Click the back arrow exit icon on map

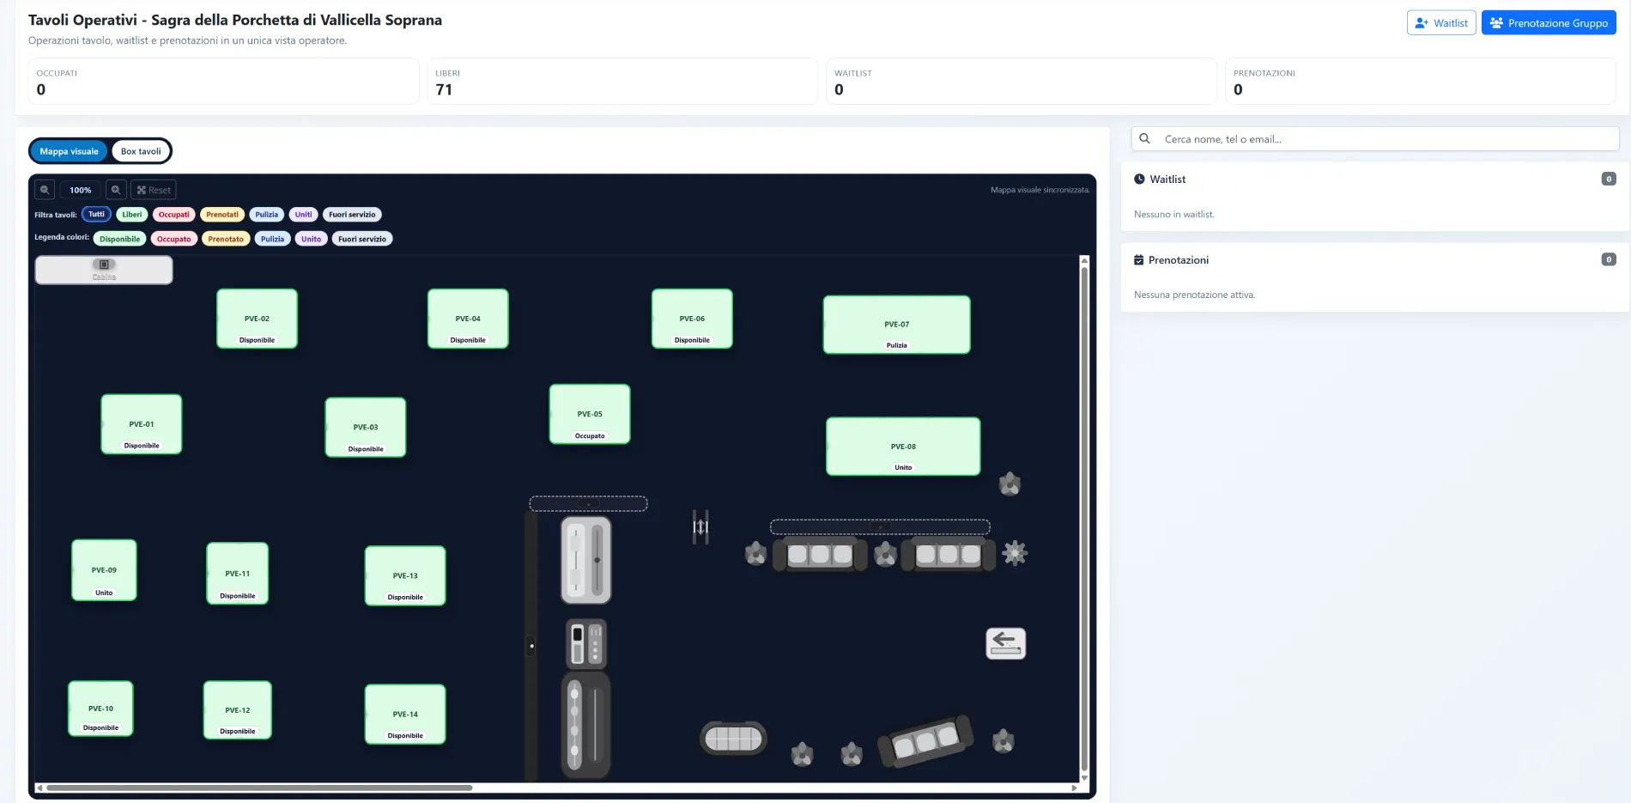(1005, 643)
